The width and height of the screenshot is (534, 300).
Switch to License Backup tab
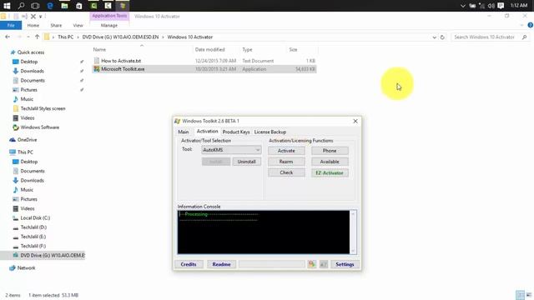tap(270, 132)
